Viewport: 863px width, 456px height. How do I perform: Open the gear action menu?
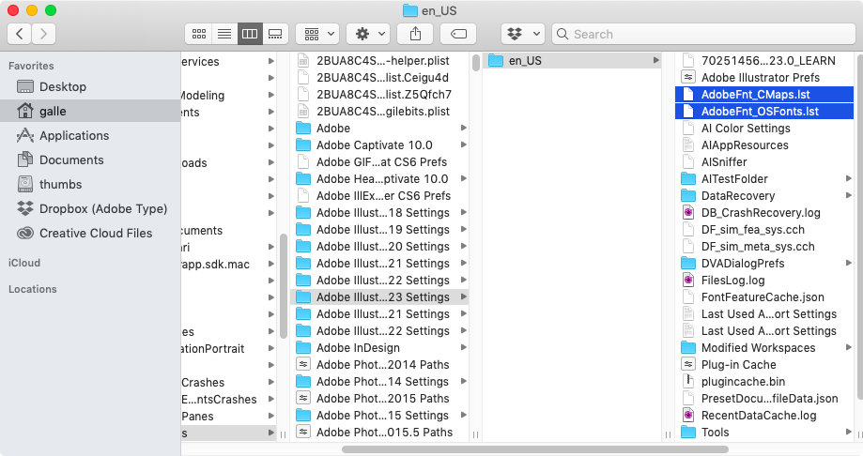[368, 34]
